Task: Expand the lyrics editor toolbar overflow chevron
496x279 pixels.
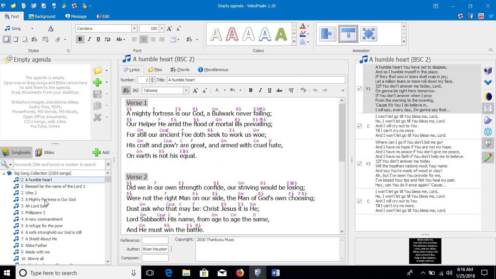Action: tap(343, 90)
